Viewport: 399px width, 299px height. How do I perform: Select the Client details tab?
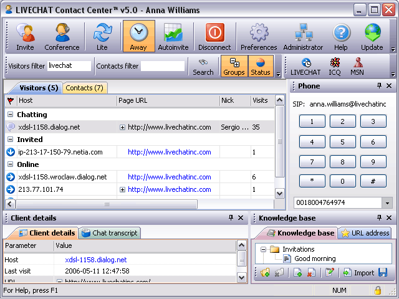(46, 233)
